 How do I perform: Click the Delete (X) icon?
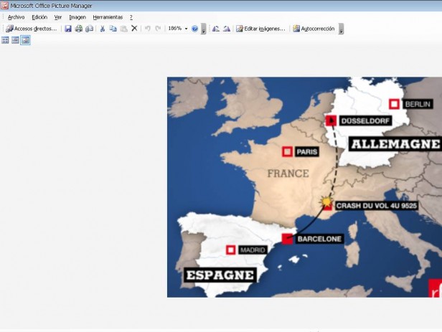pos(134,29)
